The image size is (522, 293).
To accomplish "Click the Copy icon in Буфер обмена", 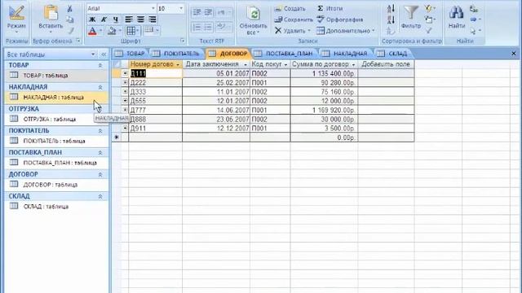I will tap(70, 20).
